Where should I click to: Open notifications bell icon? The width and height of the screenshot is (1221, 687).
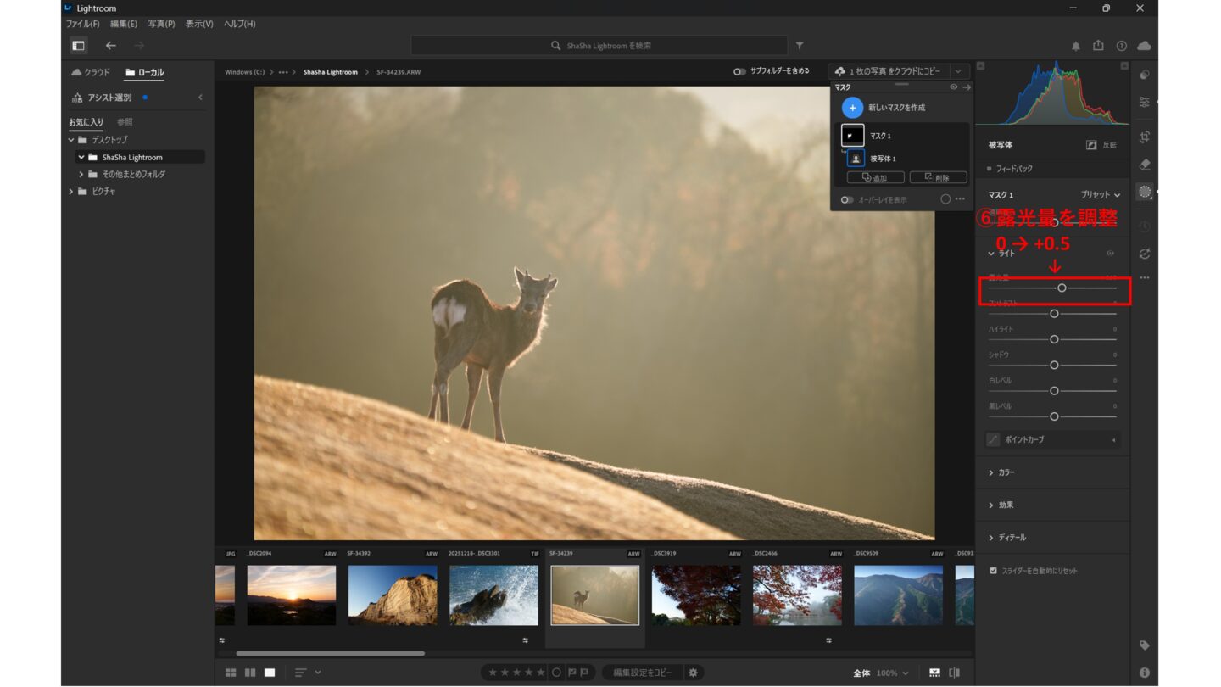pos(1076,46)
